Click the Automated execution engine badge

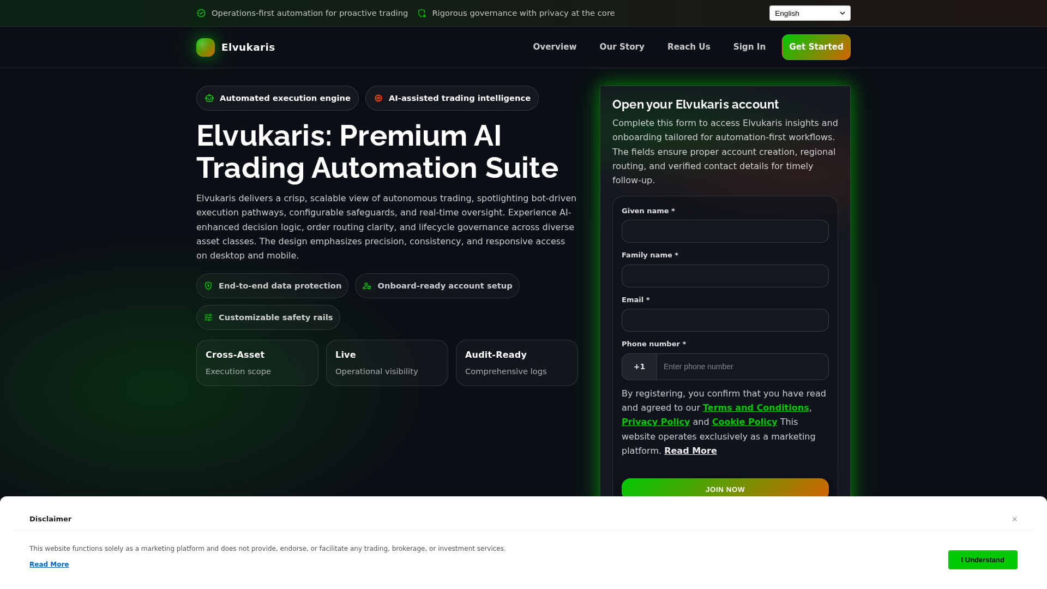[278, 98]
